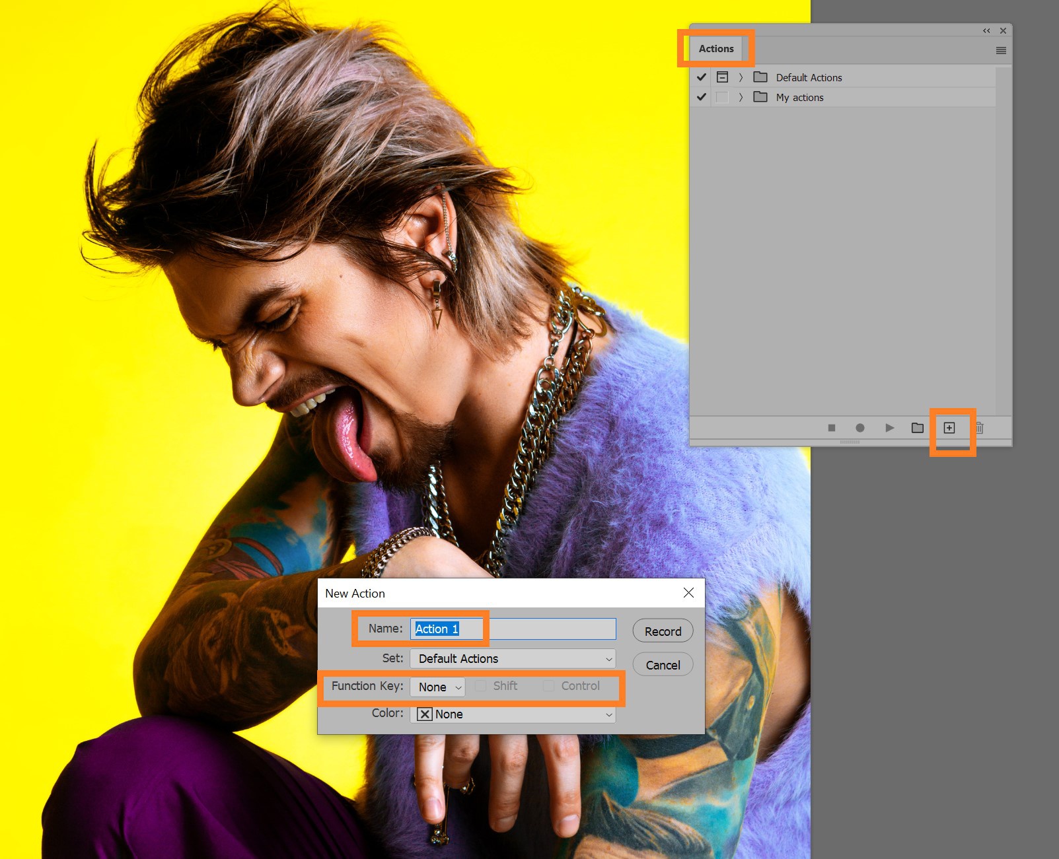
Task: Open the Function Key dropdown
Action: coord(437,687)
